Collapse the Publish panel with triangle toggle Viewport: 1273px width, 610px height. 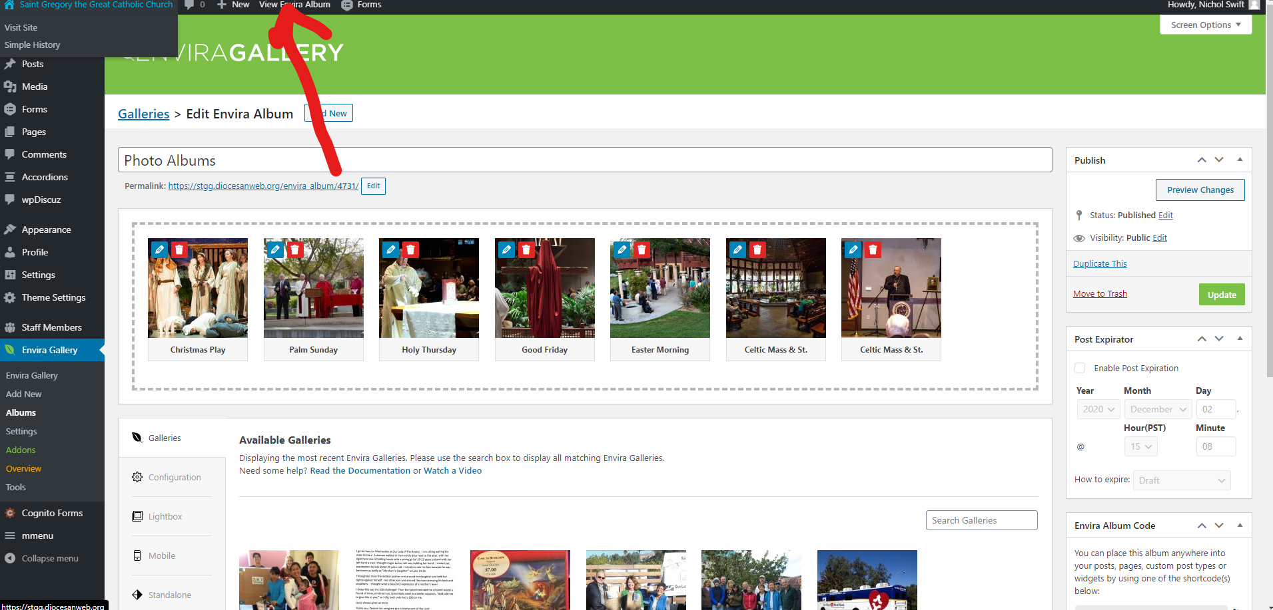pyautogui.click(x=1240, y=160)
